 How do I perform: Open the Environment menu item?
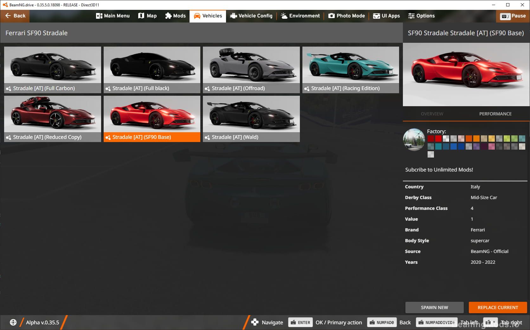click(x=300, y=16)
